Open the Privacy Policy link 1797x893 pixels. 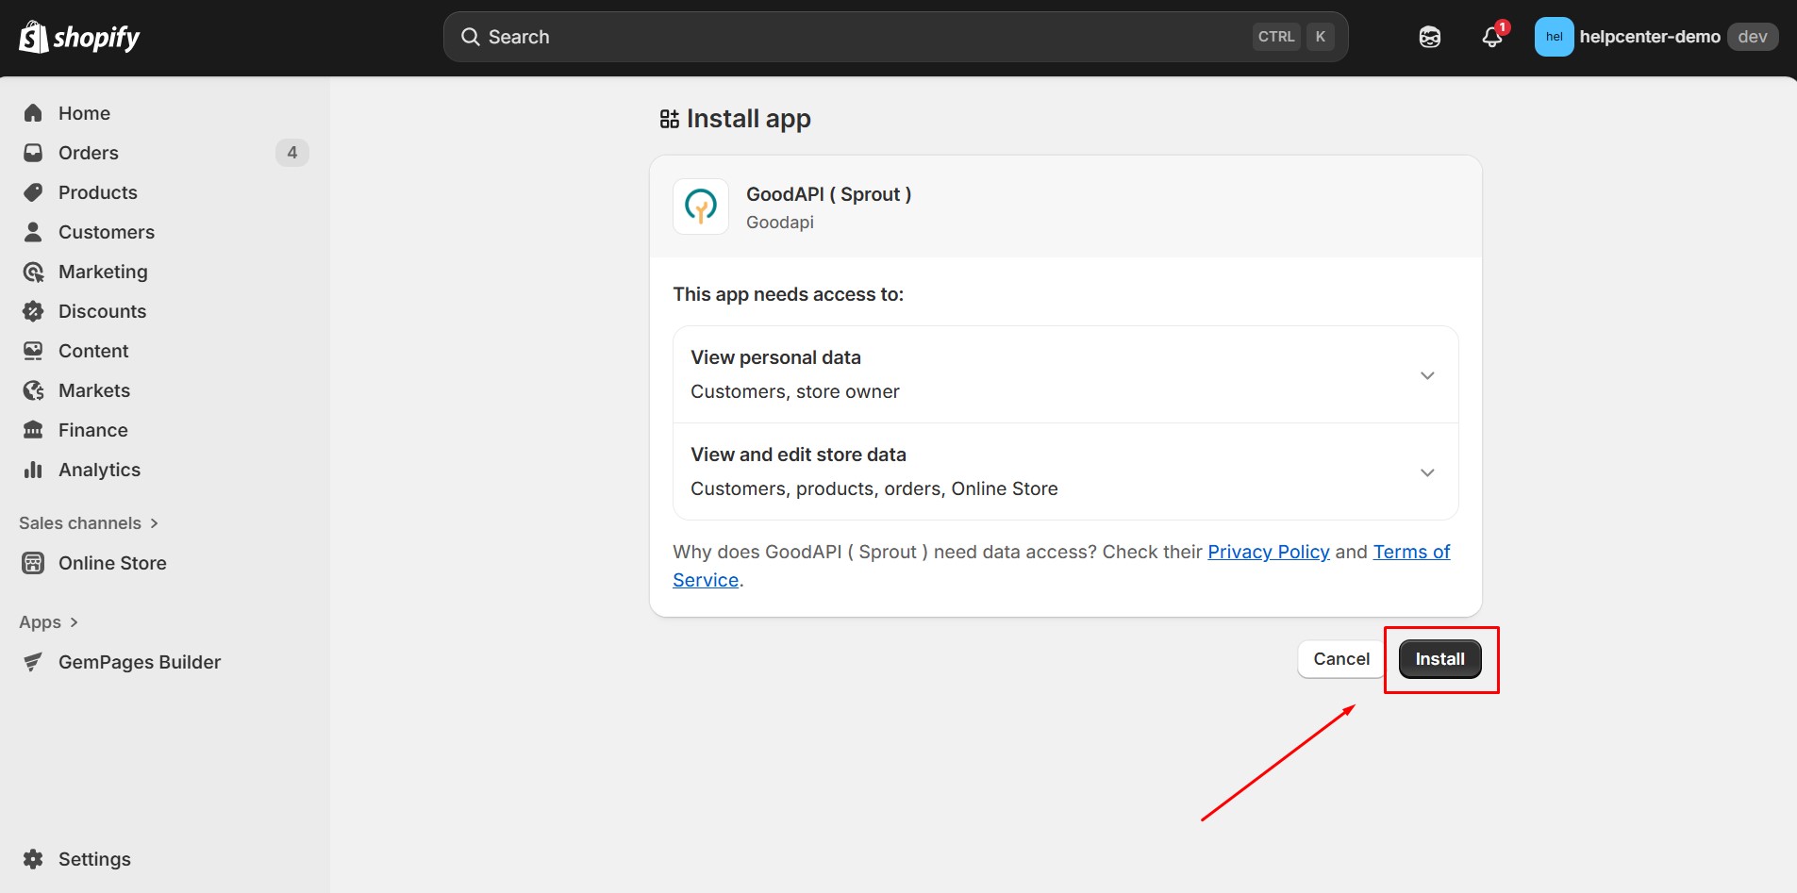pyautogui.click(x=1268, y=552)
